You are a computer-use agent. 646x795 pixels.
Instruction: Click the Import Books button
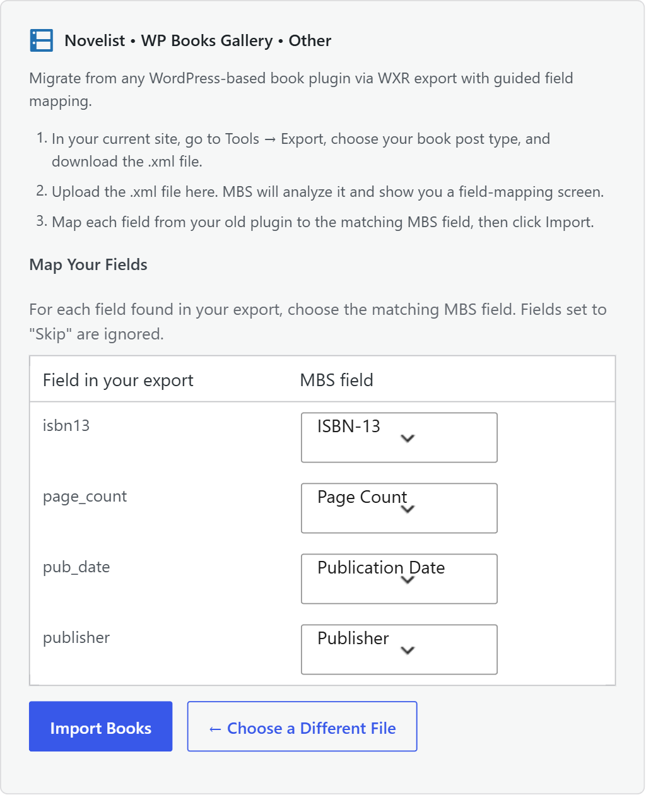click(101, 726)
